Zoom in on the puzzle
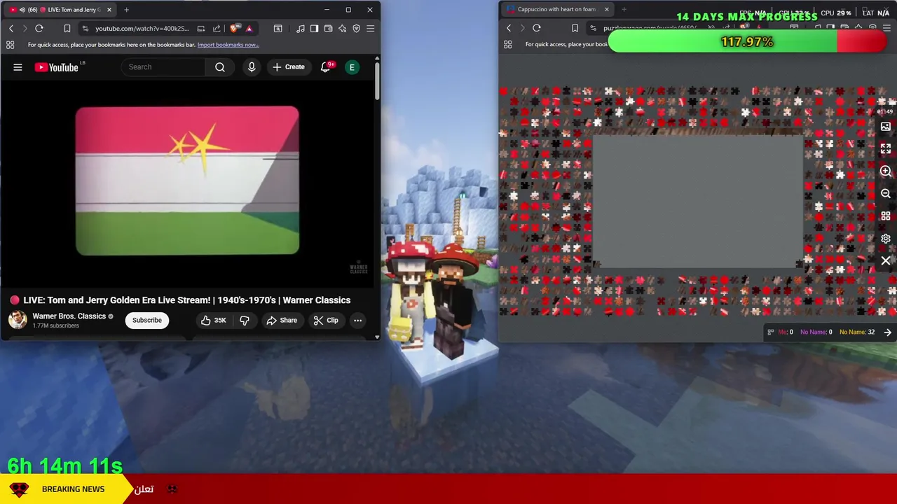The height and width of the screenshot is (504, 897). click(x=886, y=171)
